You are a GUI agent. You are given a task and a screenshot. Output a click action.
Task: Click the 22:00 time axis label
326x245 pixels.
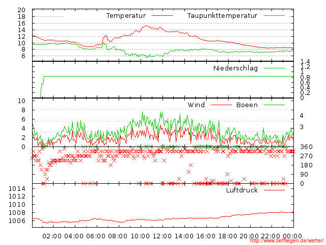(270, 236)
